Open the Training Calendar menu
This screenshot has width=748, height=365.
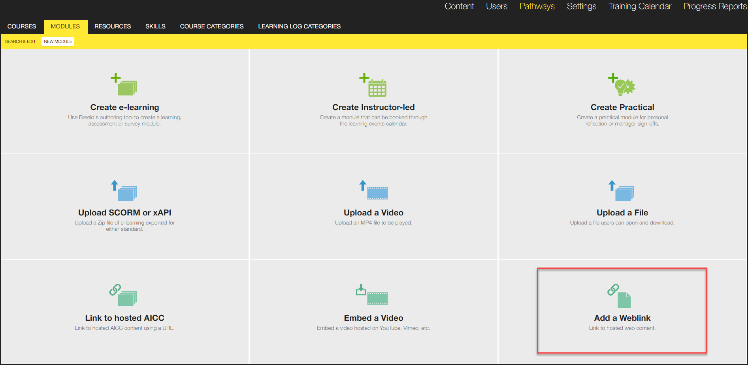coord(640,6)
